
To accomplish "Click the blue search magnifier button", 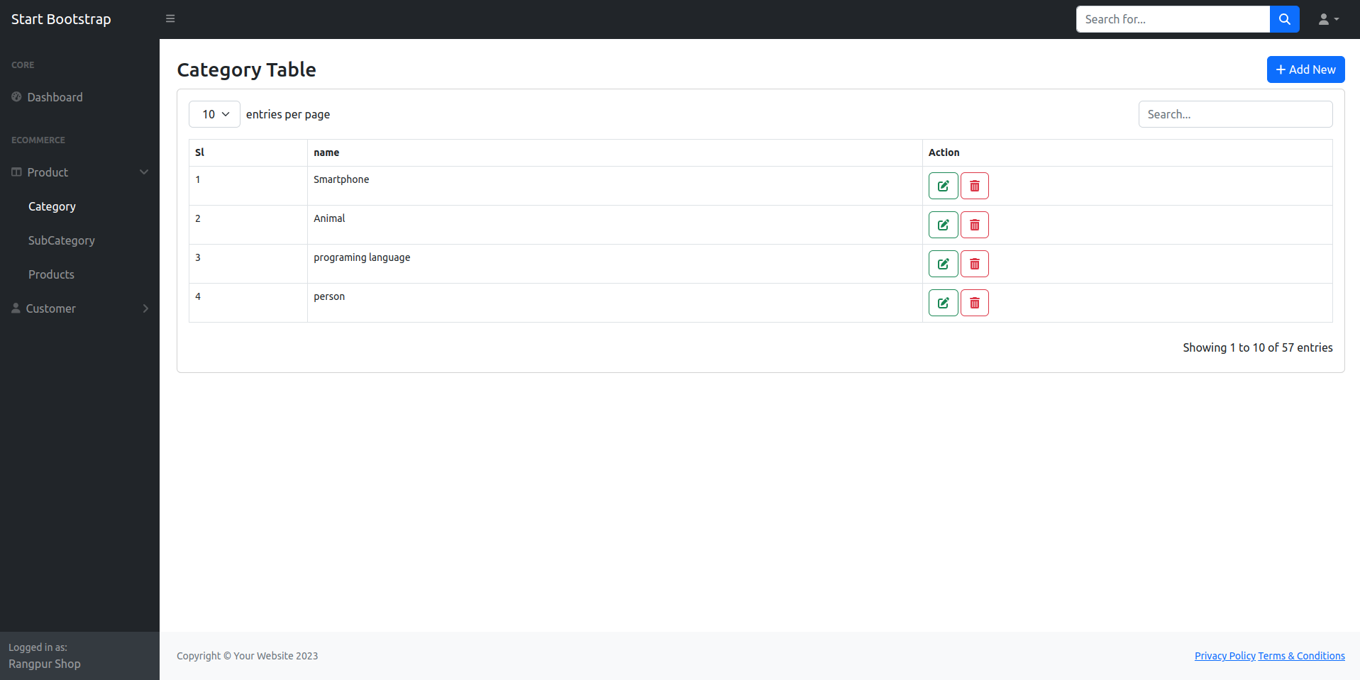I will click(1284, 19).
